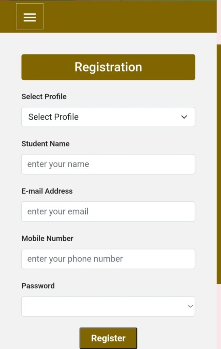Focus the 'enter your phone number' field

[x=108, y=259]
